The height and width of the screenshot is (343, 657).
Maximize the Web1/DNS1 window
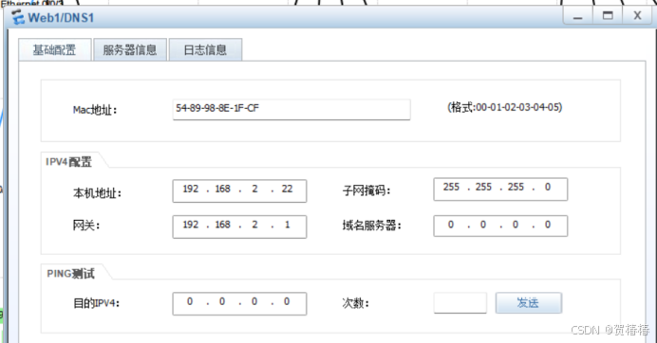pos(607,16)
